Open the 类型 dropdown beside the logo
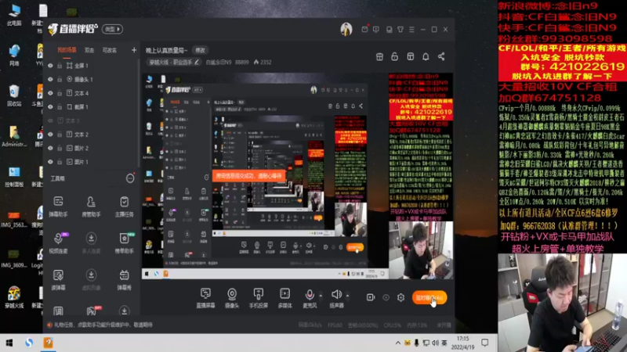Viewport: 627px width, 352px height. pos(112,29)
